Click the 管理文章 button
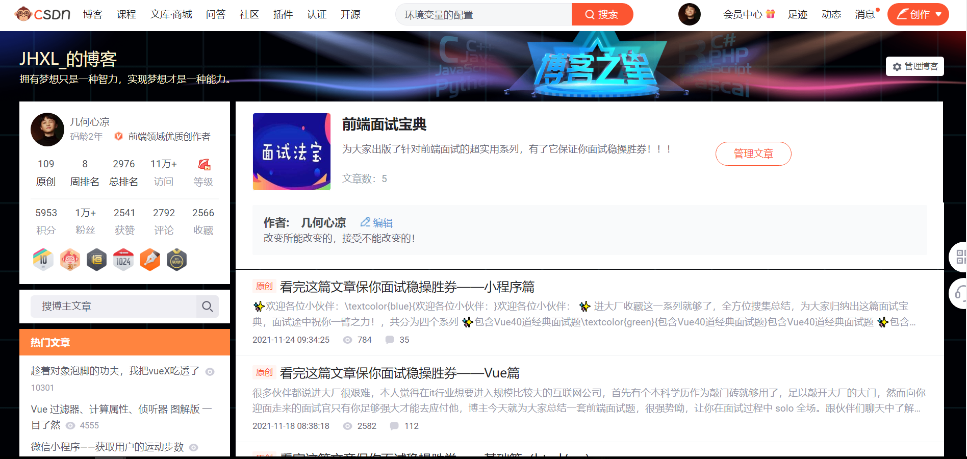This screenshot has height=459, width=967. (753, 154)
